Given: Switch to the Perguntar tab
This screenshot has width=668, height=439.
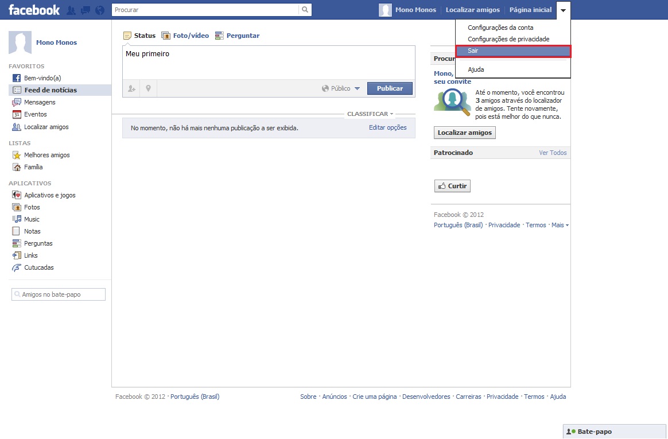Looking at the screenshot, I should [x=237, y=36].
